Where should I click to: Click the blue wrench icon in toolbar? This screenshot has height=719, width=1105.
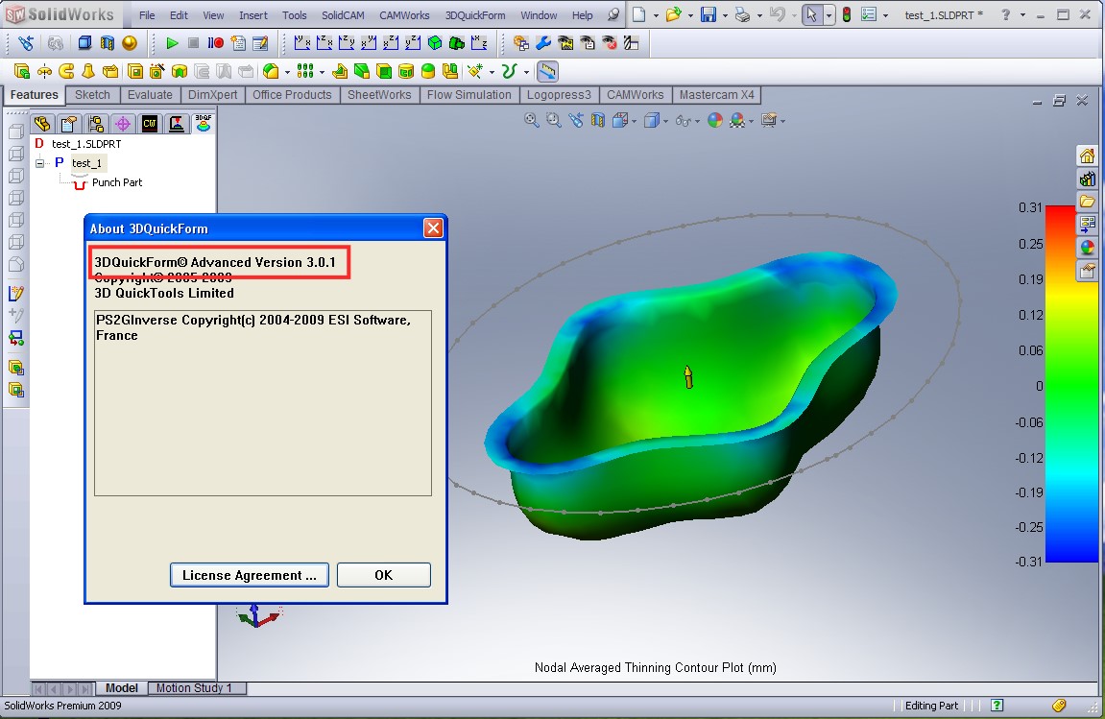(x=543, y=43)
